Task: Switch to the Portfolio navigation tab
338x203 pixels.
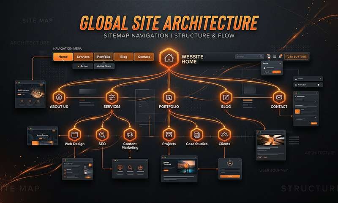Action: coord(104,57)
